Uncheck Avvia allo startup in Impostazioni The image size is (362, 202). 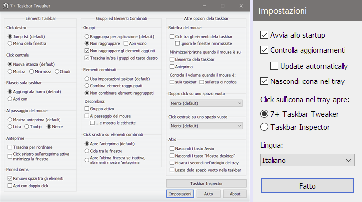tap(264, 35)
